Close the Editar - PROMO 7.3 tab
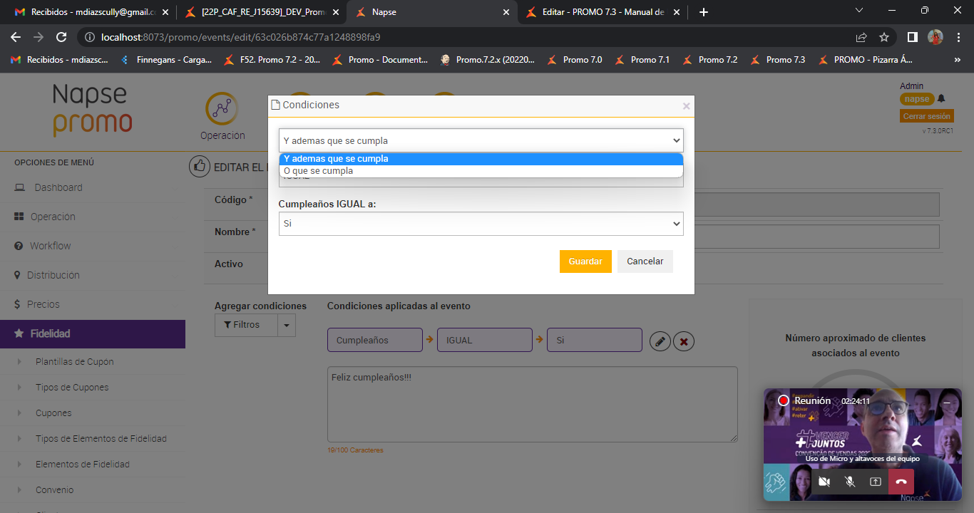 pyautogui.click(x=677, y=12)
